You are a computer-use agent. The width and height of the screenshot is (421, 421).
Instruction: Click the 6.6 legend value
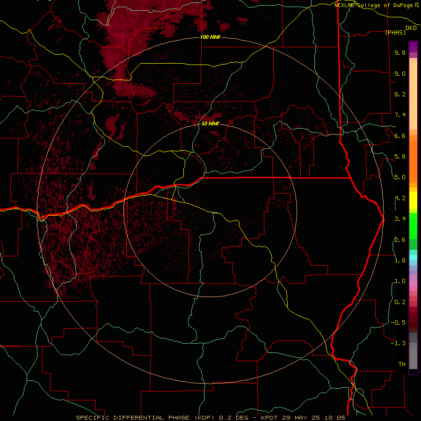[400, 136]
